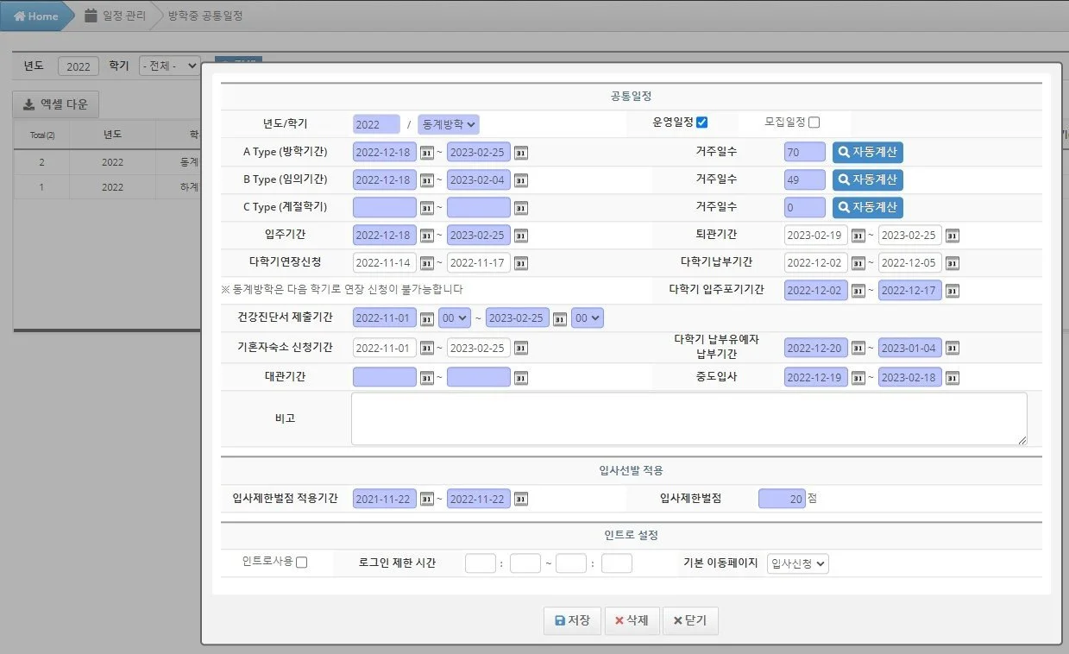Open calendar for 다학기 입주포기기간 start date

point(858,291)
